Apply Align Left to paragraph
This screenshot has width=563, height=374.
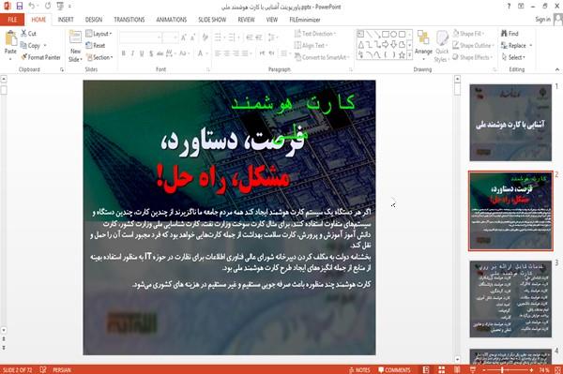coord(218,53)
